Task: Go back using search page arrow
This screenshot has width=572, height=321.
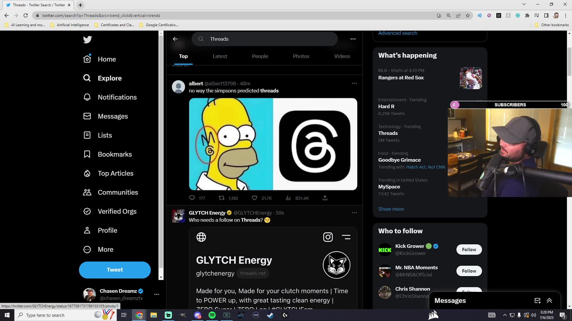Action: click(x=175, y=39)
